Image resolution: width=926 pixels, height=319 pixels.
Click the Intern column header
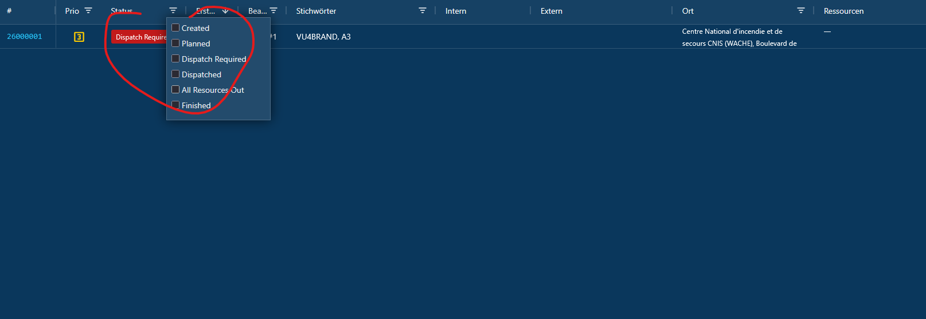456,11
